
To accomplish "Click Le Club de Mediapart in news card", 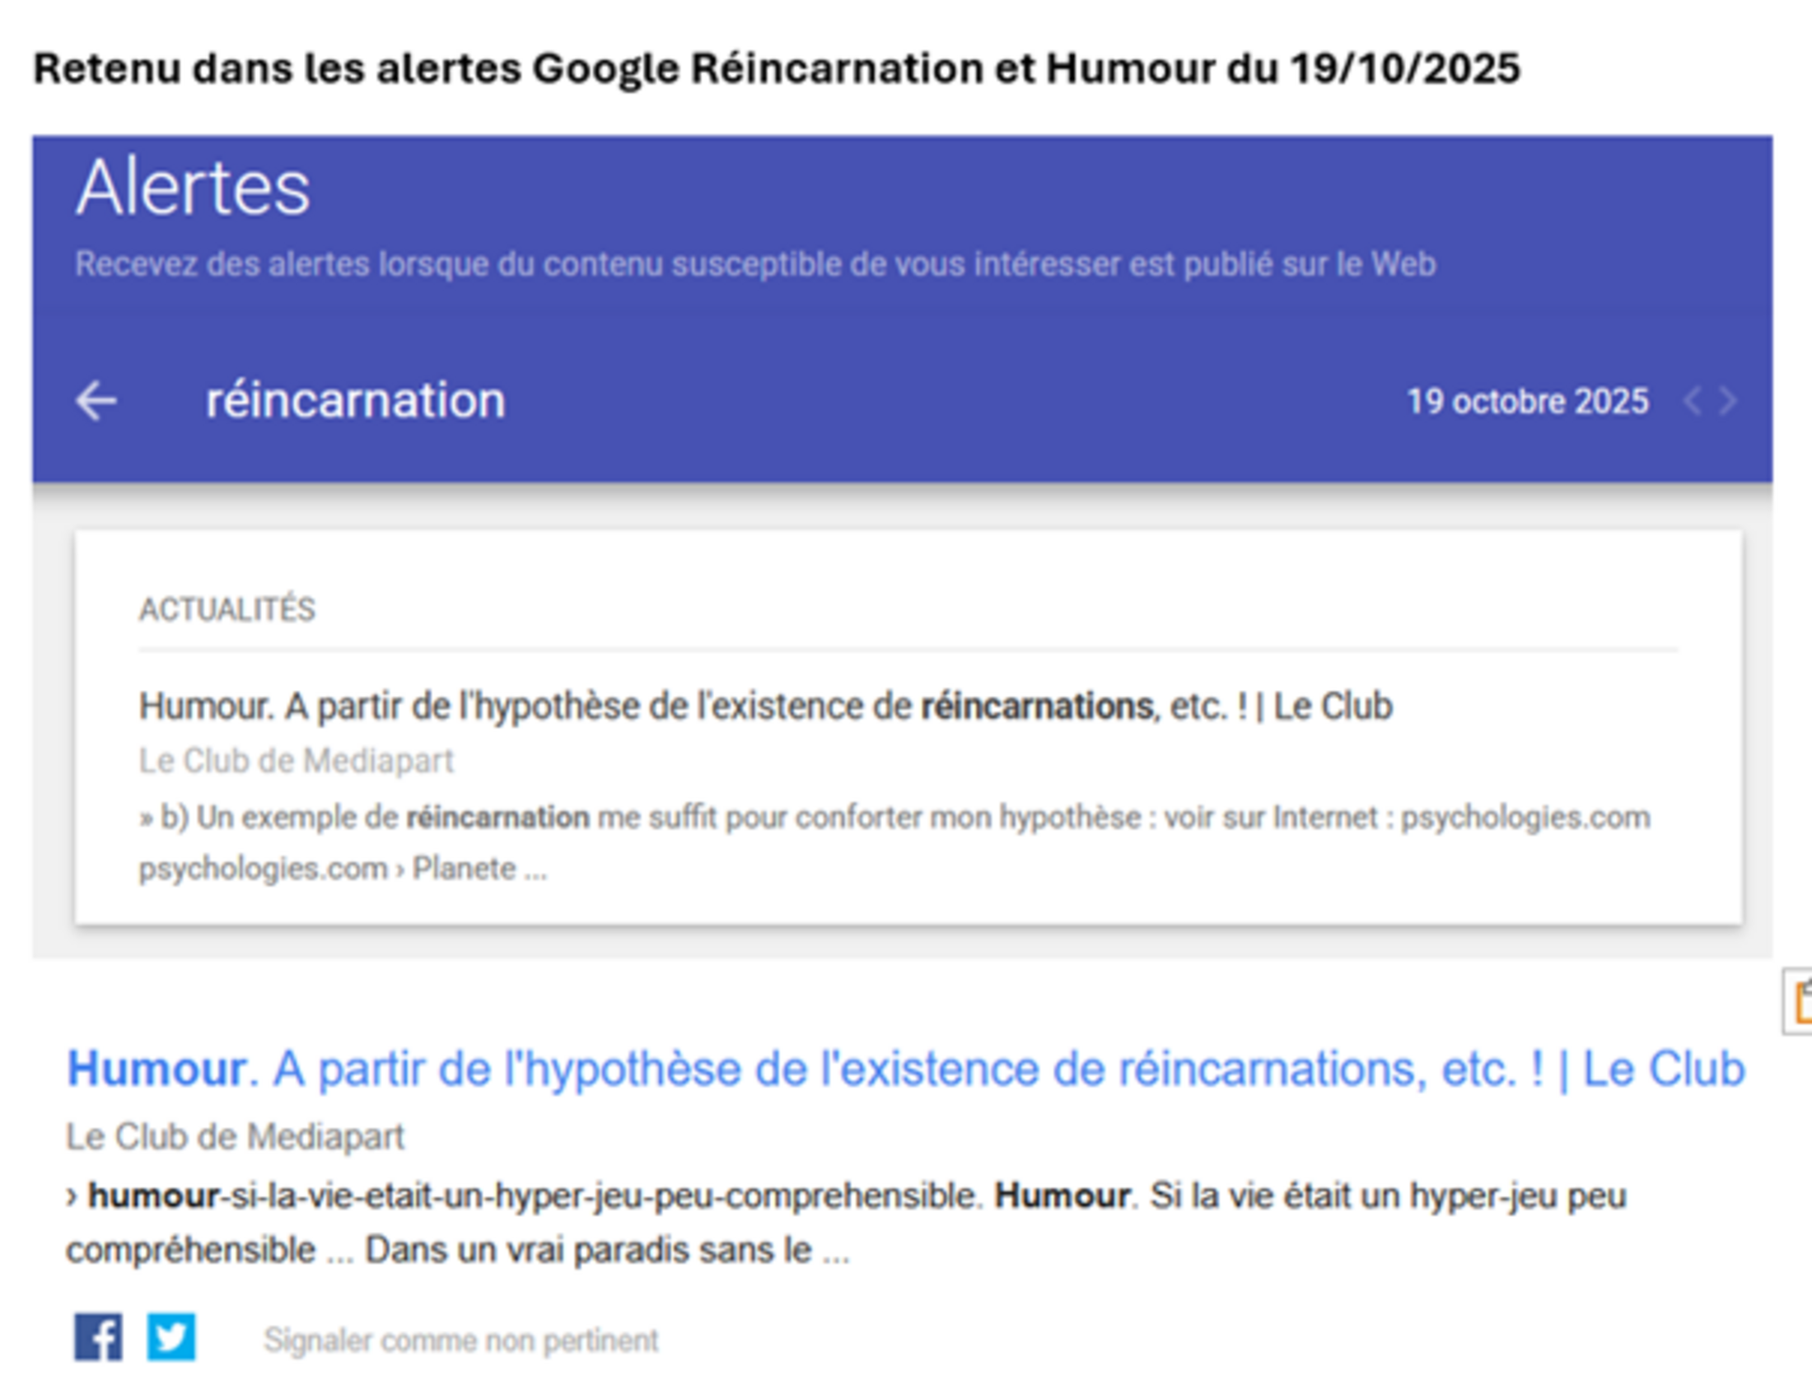I will pos(296,761).
